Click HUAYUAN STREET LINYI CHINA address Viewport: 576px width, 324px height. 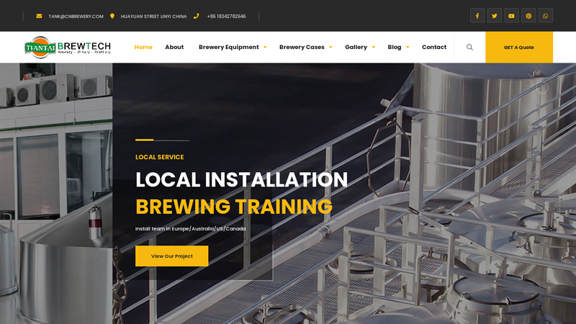click(x=153, y=16)
